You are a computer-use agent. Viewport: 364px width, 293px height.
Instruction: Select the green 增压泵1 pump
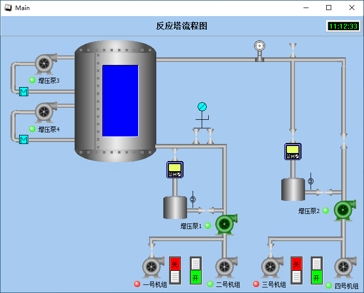(x=226, y=225)
